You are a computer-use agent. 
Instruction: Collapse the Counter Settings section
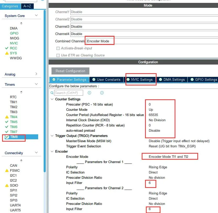click(52, 99)
